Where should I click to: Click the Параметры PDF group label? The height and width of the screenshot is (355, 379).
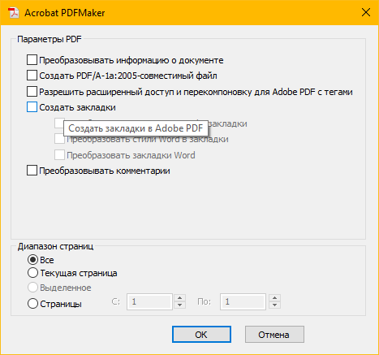coord(50,39)
